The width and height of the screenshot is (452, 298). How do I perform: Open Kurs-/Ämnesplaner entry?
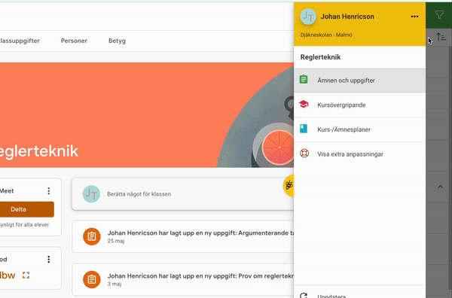pyautogui.click(x=359, y=129)
